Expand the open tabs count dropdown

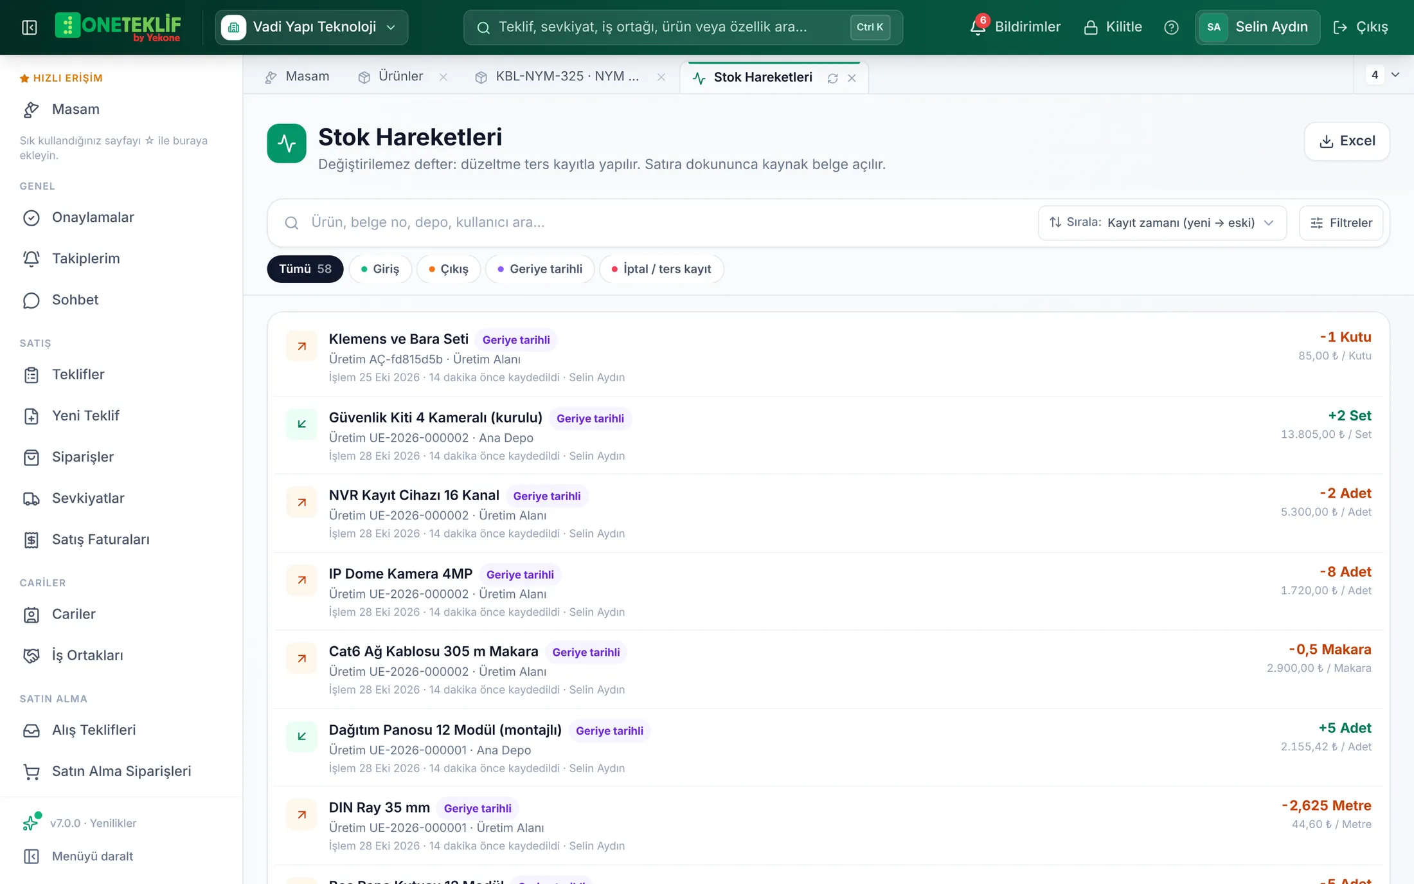point(1383,75)
